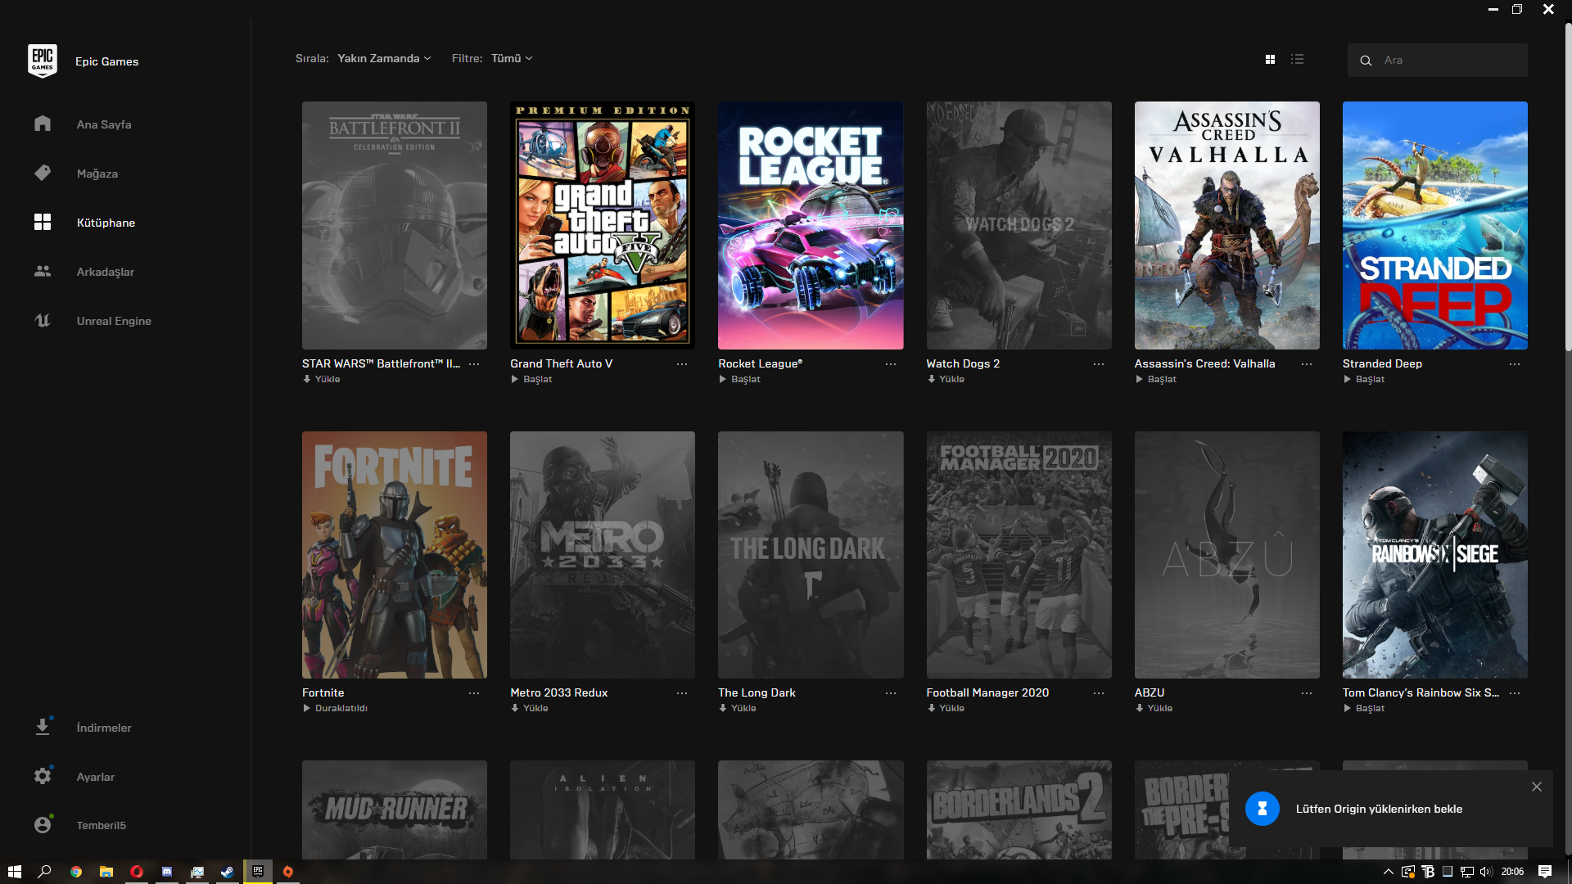The height and width of the screenshot is (884, 1572).
Task: Click the Epic Games logo
Action: [43, 61]
